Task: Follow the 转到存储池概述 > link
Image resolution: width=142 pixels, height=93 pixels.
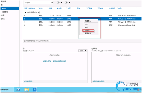Action: [99, 81]
